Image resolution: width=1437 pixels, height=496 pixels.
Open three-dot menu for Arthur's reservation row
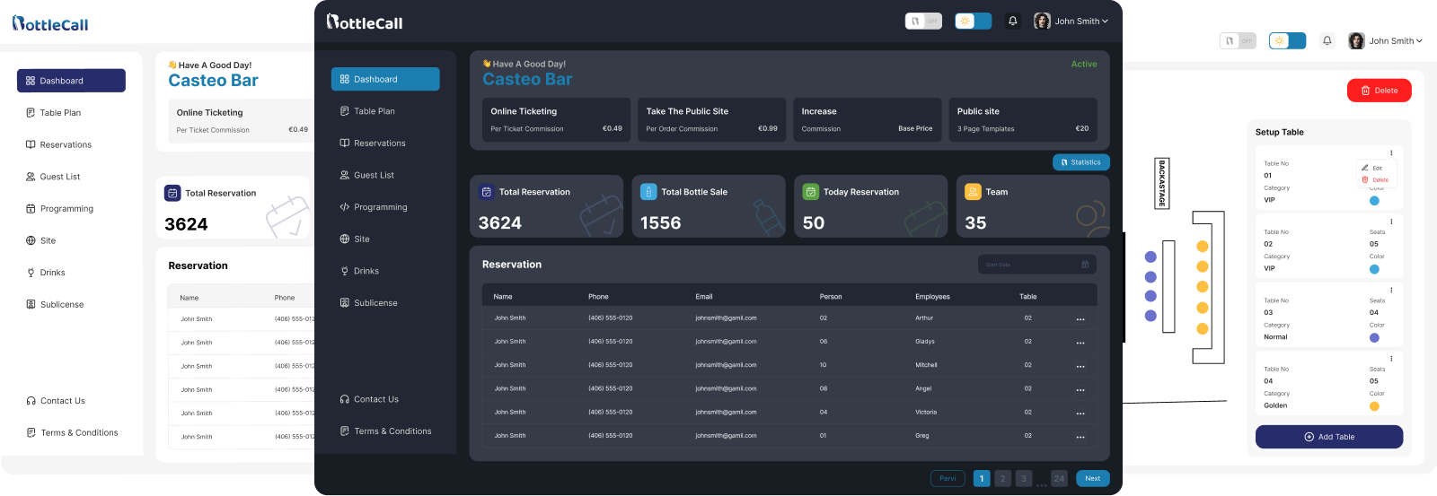coord(1080,319)
